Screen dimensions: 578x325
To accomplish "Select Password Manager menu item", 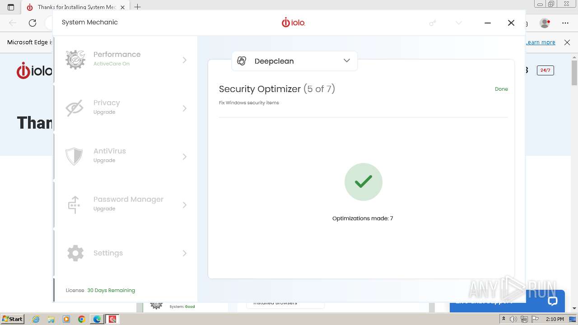I will coord(126,204).
